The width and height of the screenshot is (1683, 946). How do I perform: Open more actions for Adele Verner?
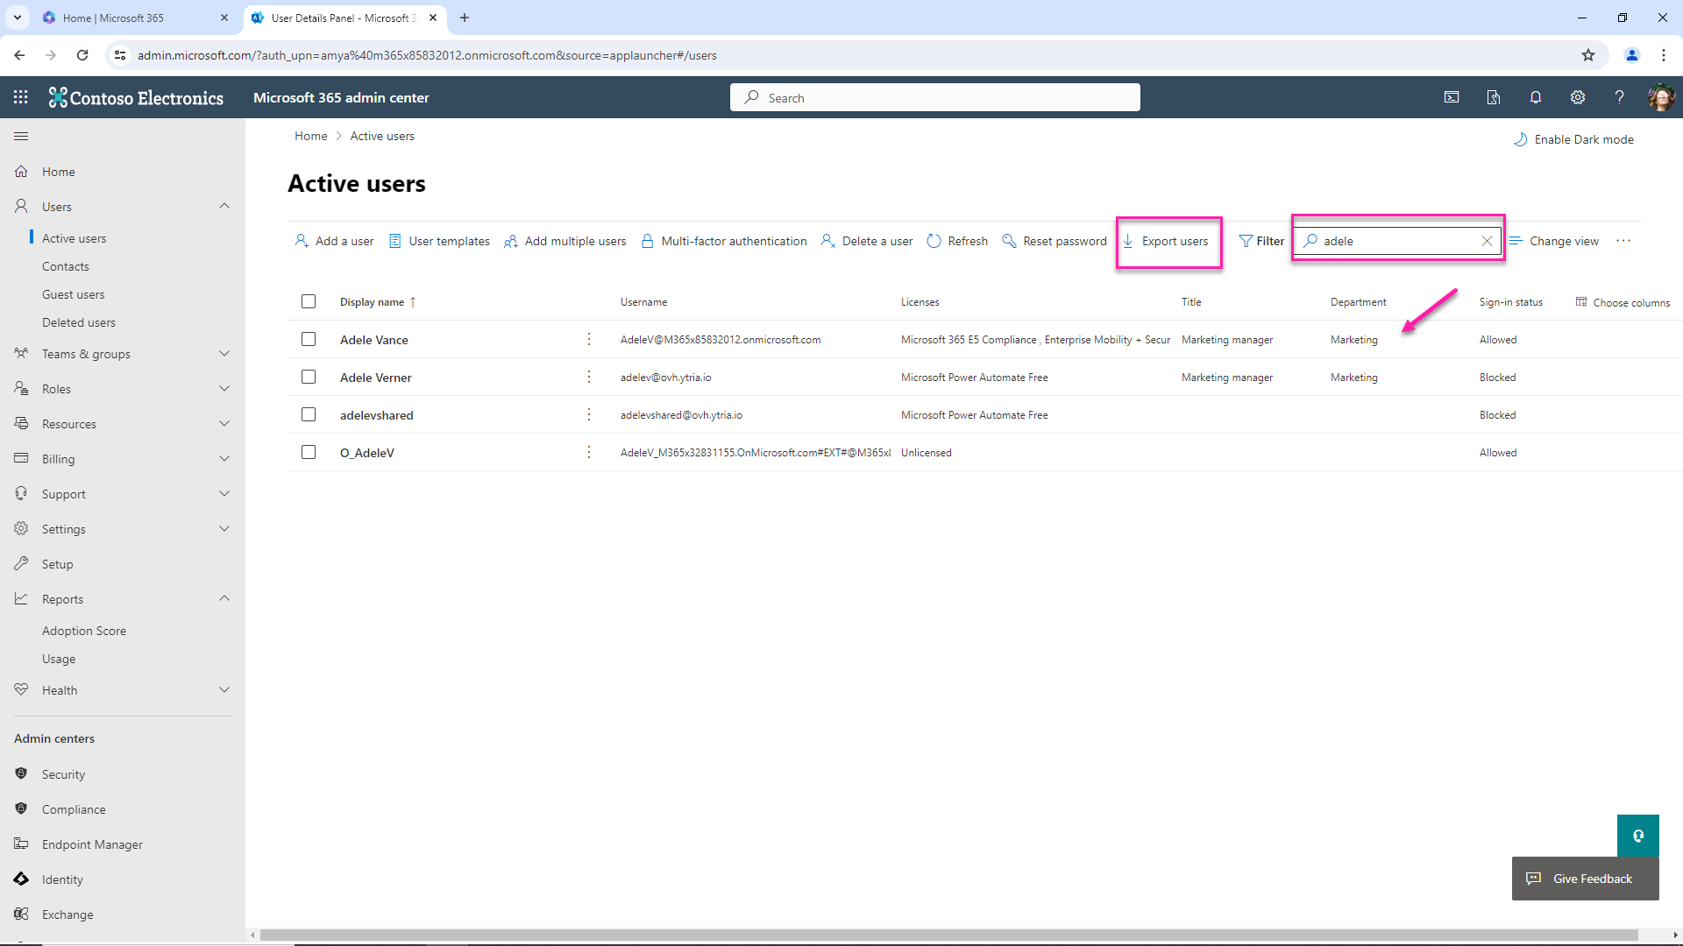(x=589, y=377)
